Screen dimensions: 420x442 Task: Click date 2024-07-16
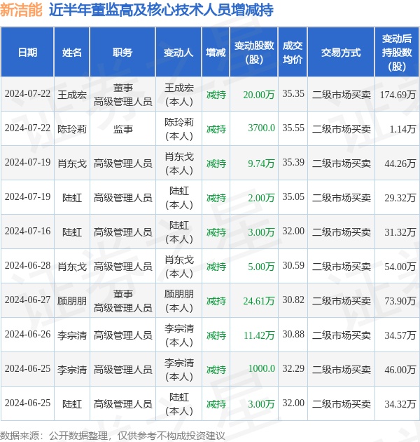tap(27, 231)
